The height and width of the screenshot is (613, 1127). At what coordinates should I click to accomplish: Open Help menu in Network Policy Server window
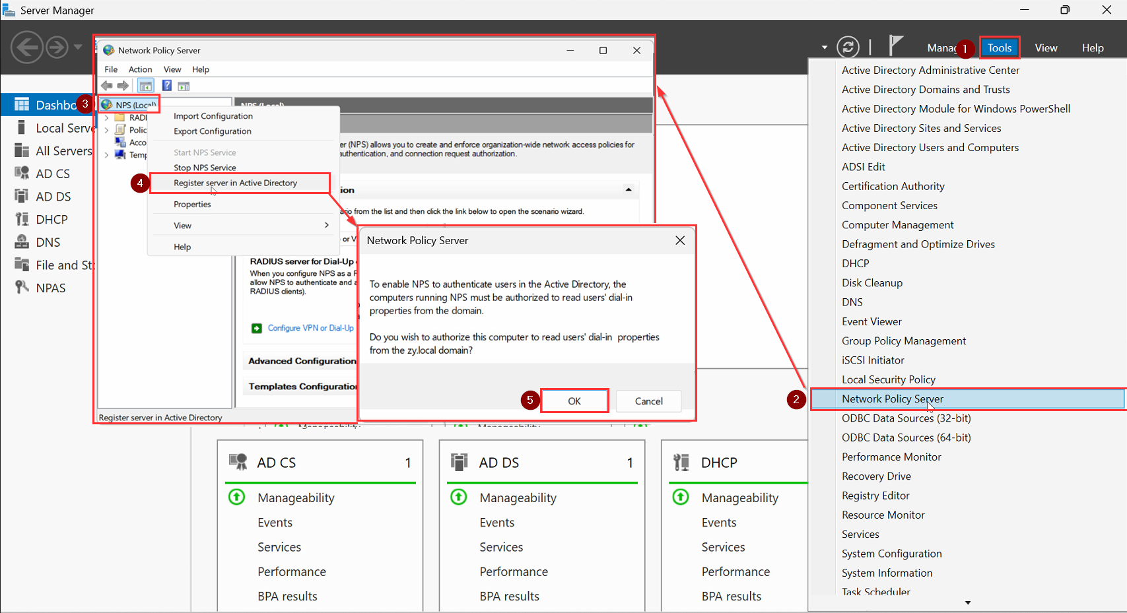201,69
